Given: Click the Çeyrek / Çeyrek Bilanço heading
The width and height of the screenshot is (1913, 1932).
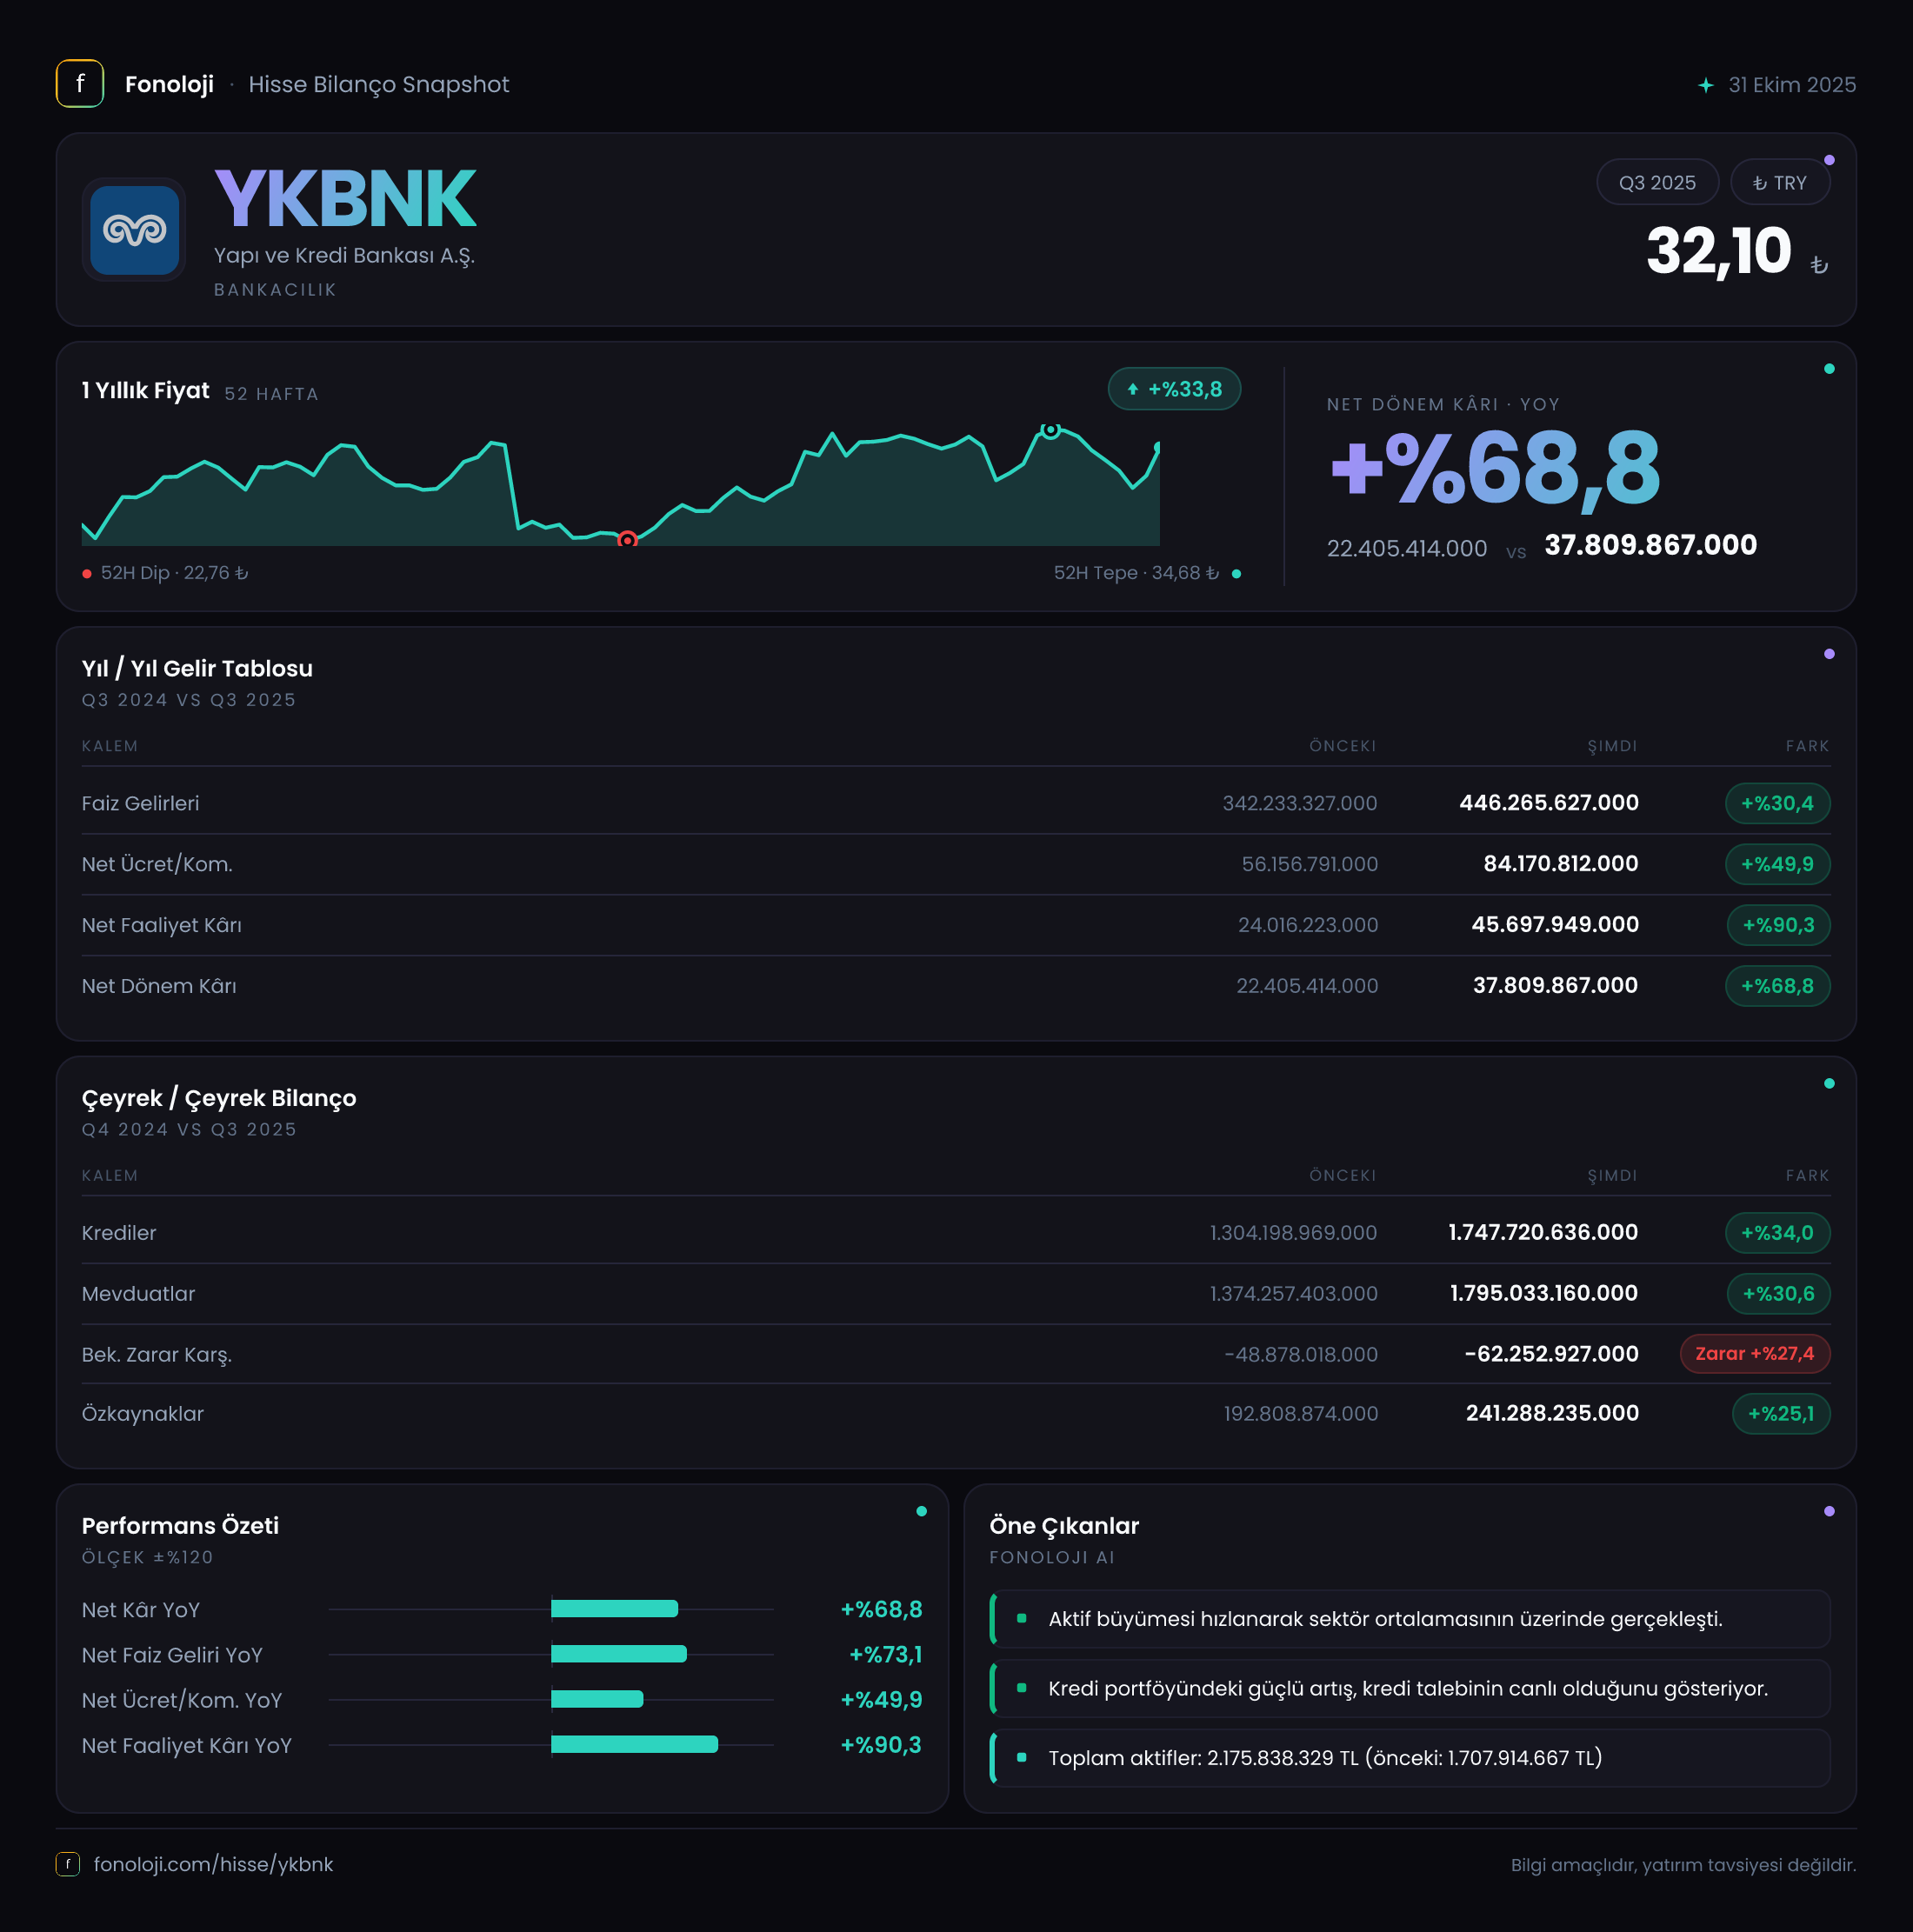Looking at the screenshot, I should (219, 1098).
